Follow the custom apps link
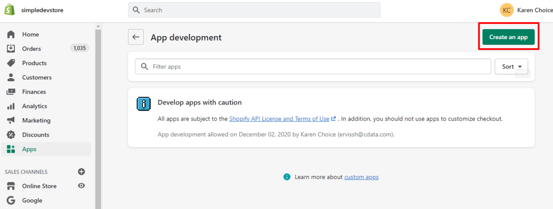 tap(361, 177)
